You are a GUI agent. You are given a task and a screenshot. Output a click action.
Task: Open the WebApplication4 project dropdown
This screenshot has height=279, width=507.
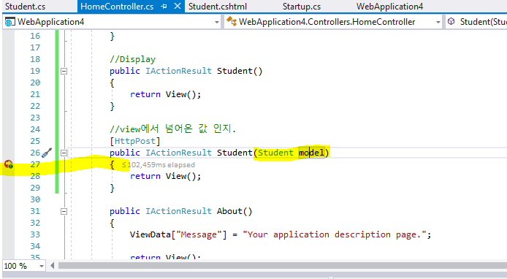click(x=217, y=23)
